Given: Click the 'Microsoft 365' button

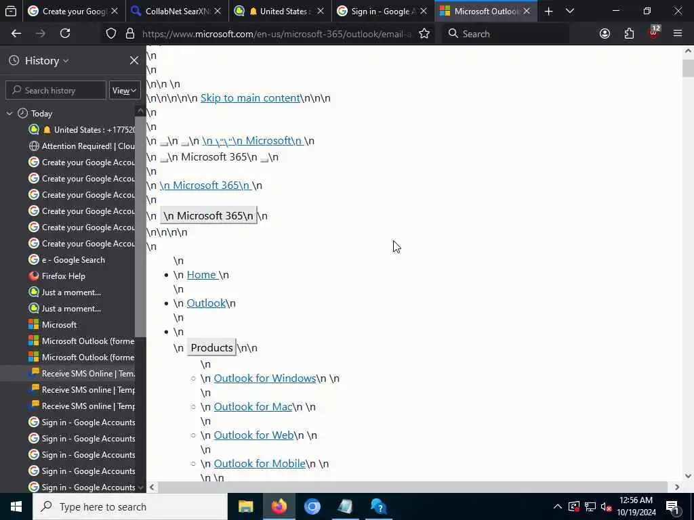Looking at the screenshot, I should pos(209,216).
